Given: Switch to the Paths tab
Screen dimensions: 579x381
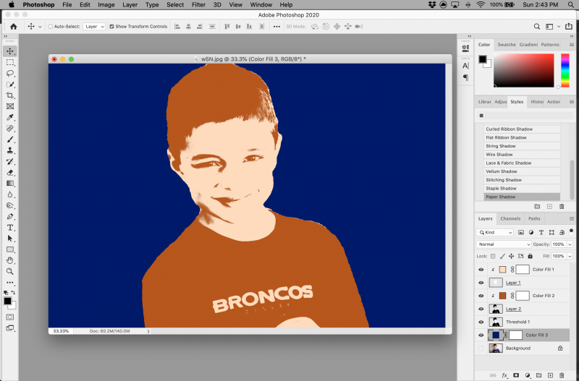Looking at the screenshot, I should (534, 219).
